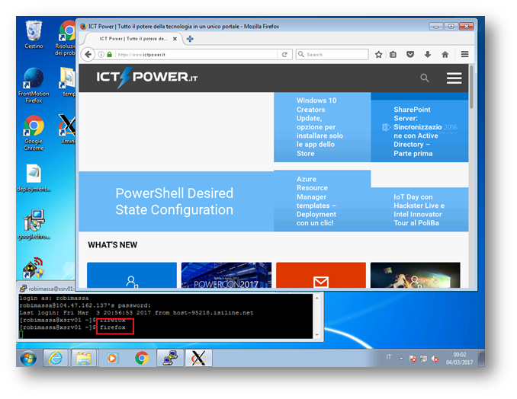Open the blue user thumbnail card
Screen dimensions: 517x399
[132, 275]
